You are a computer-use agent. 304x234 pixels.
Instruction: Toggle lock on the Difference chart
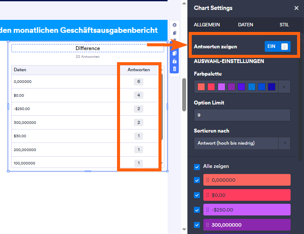pyautogui.click(x=174, y=61)
